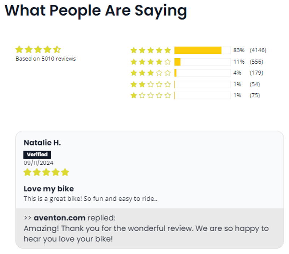
Task: Select the two-star rating row stars
Action: pyautogui.click(x=151, y=84)
